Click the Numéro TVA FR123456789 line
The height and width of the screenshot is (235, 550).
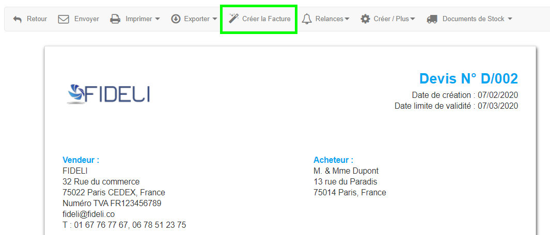(112, 203)
